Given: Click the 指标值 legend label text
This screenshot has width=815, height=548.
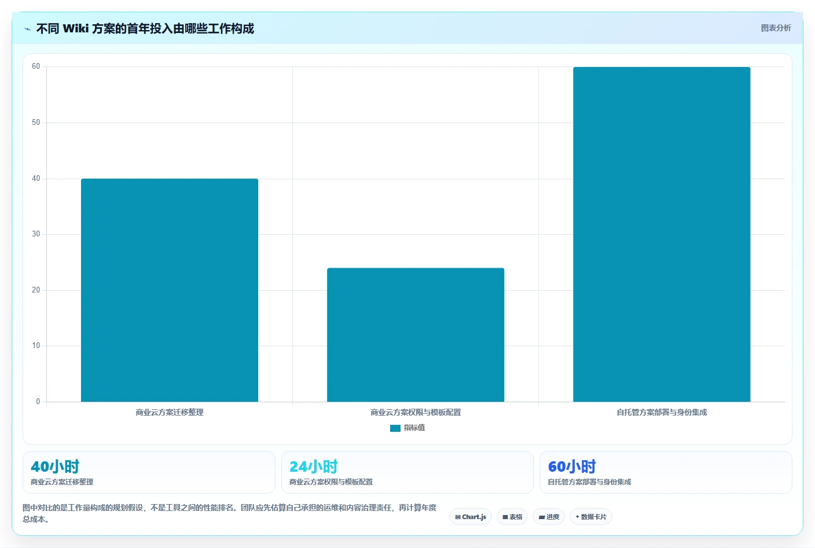Looking at the screenshot, I should (414, 428).
